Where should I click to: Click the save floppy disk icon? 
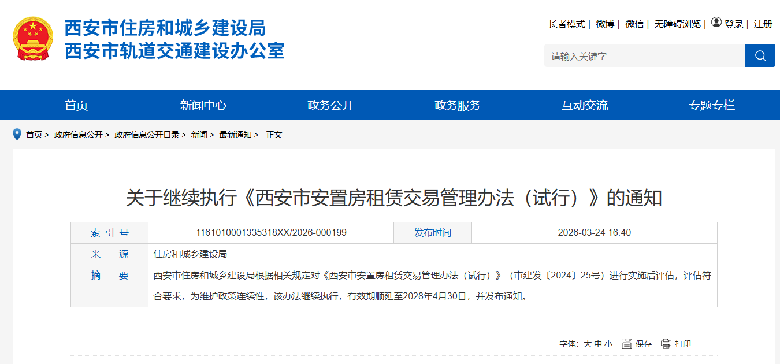tap(627, 344)
